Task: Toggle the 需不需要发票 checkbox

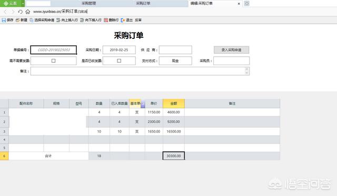Action: pos(54,61)
